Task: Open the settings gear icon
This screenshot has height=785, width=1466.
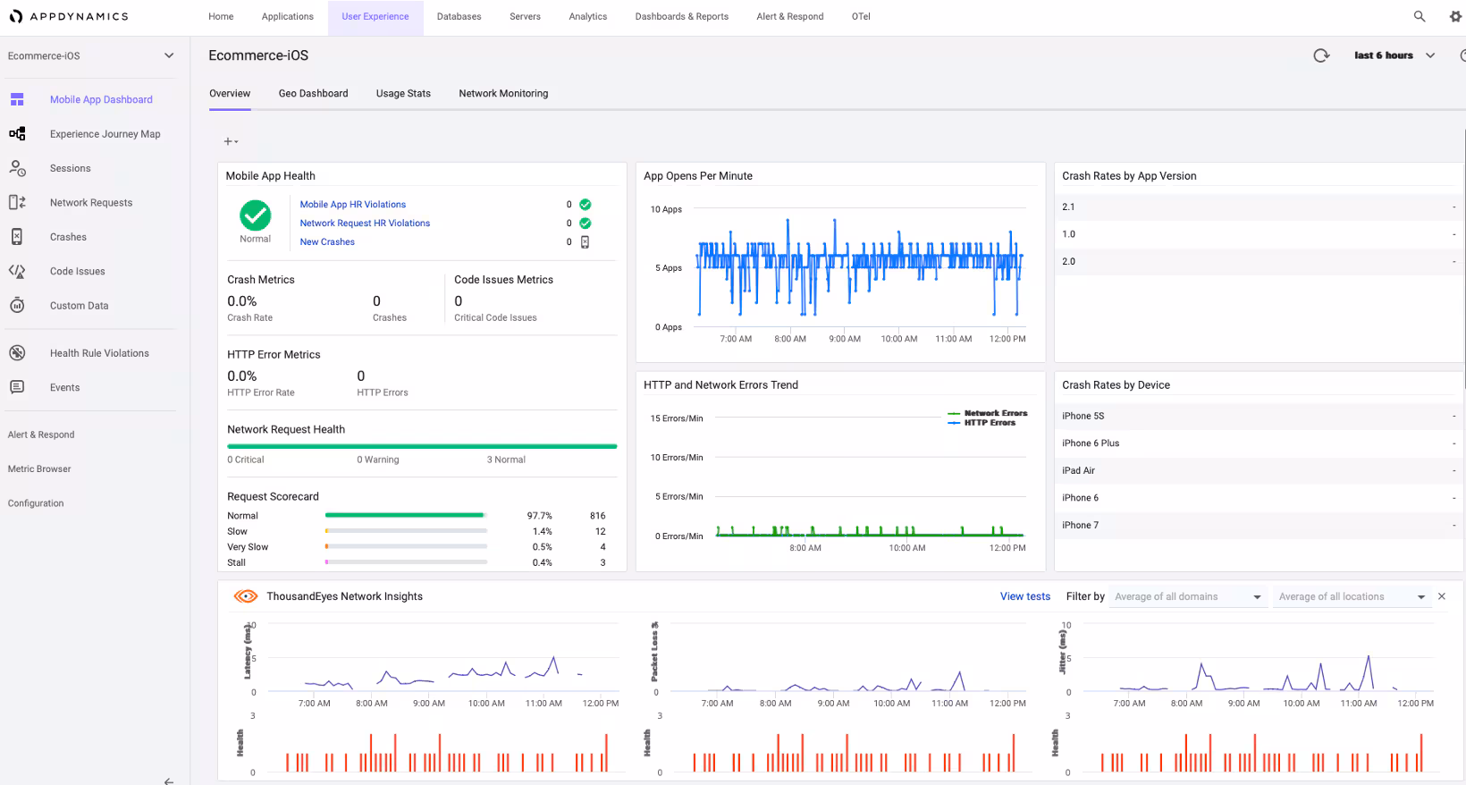Action: [x=1455, y=16]
